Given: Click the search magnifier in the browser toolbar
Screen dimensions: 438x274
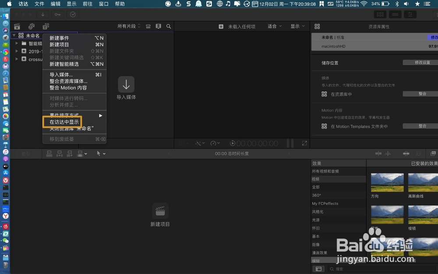Looking at the screenshot, I should (169, 26).
